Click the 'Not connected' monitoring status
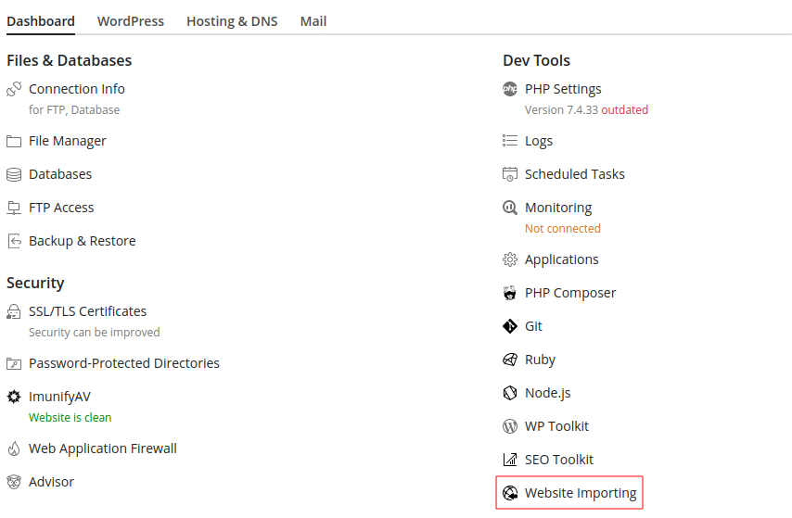The image size is (792, 518). click(563, 229)
